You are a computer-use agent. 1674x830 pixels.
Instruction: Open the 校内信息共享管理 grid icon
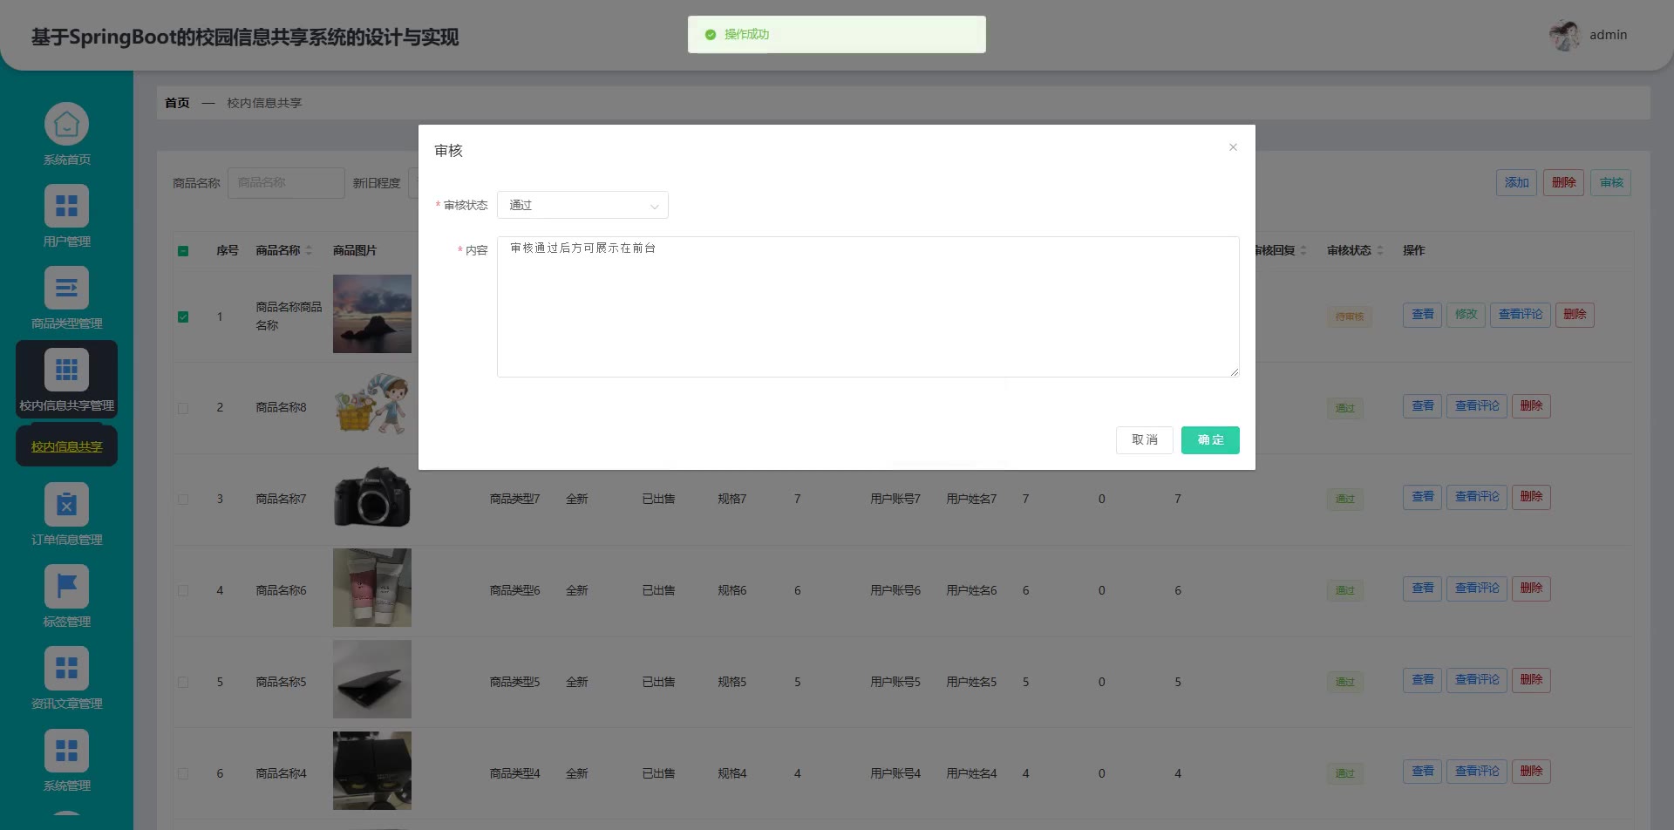[x=66, y=371]
